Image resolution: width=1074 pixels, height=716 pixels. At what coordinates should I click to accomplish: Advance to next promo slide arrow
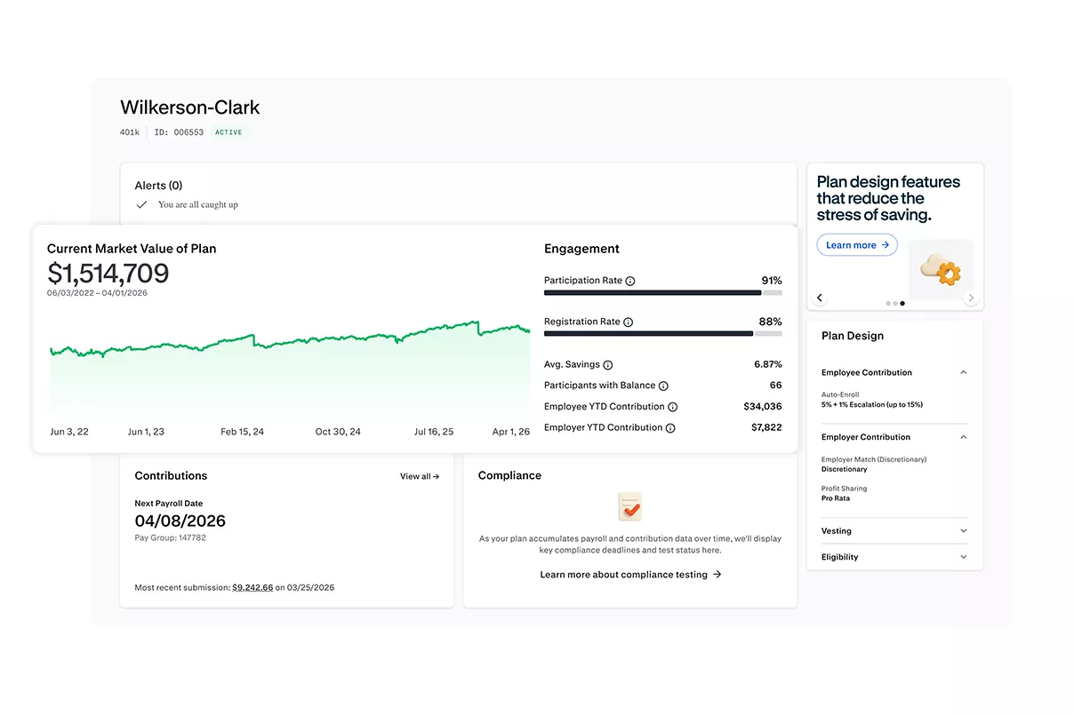point(971,298)
